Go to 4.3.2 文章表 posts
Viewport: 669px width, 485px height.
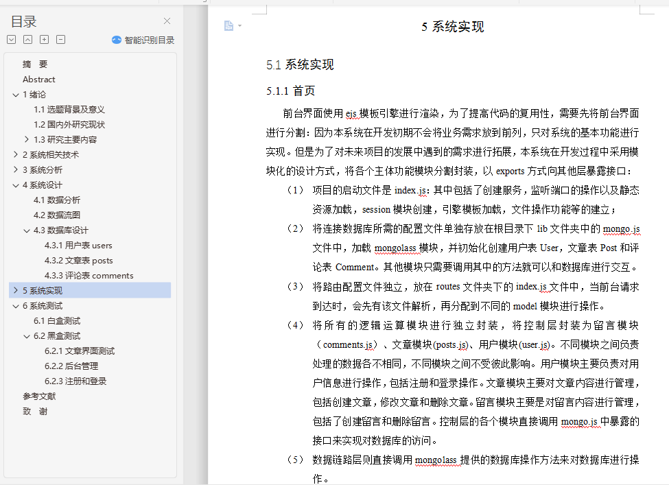(79, 260)
